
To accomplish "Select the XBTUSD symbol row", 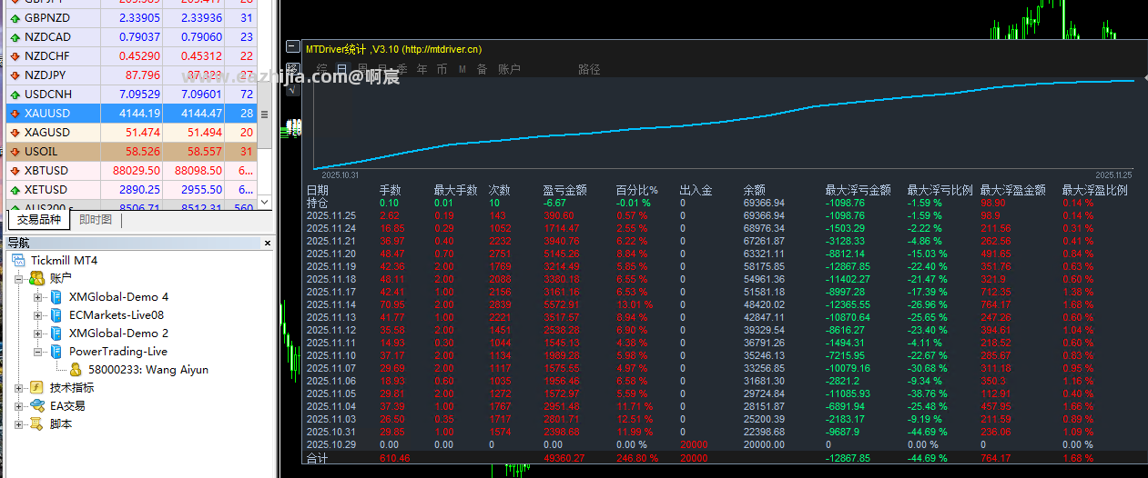I will (x=132, y=171).
